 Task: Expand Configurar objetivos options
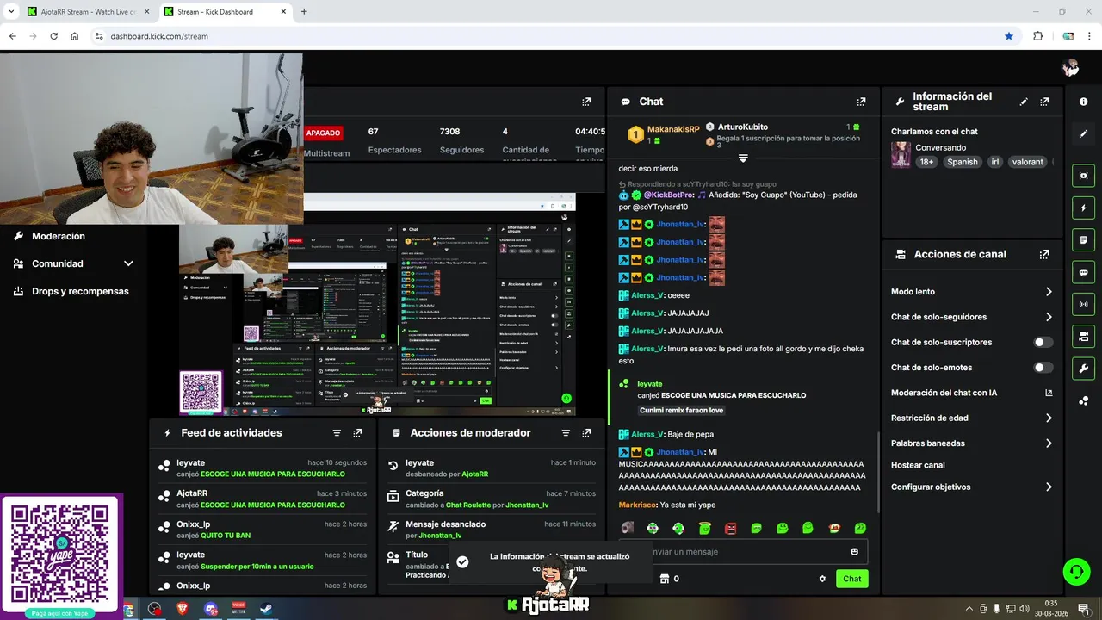point(1049,487)
